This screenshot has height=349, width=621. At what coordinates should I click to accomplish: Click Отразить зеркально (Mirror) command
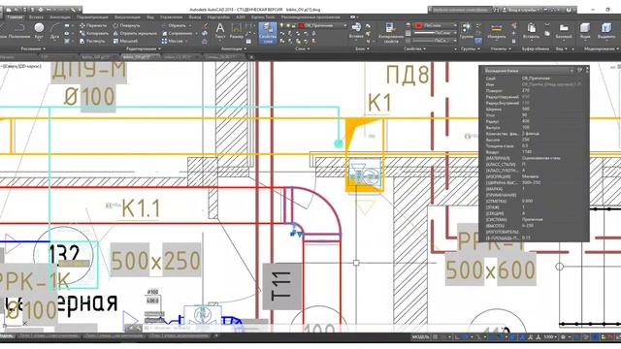[x=135, y=33]
